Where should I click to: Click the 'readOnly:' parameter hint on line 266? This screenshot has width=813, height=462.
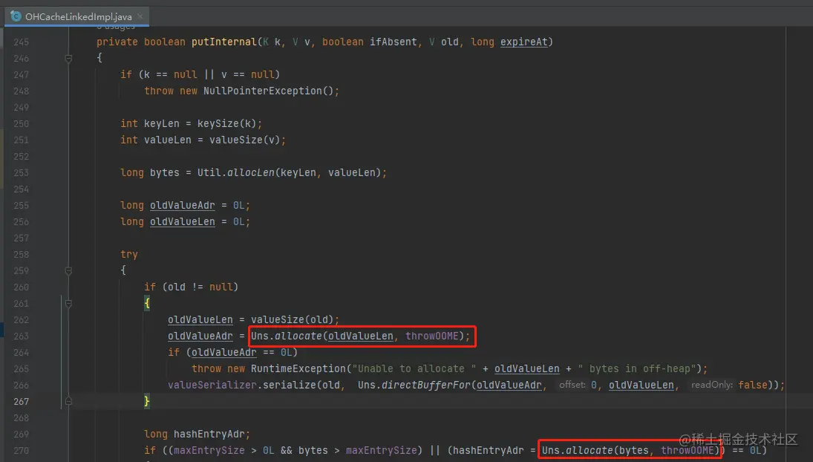[x=711, y=385]
